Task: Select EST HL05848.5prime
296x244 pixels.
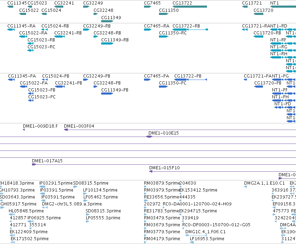Action: coord(12,214)
